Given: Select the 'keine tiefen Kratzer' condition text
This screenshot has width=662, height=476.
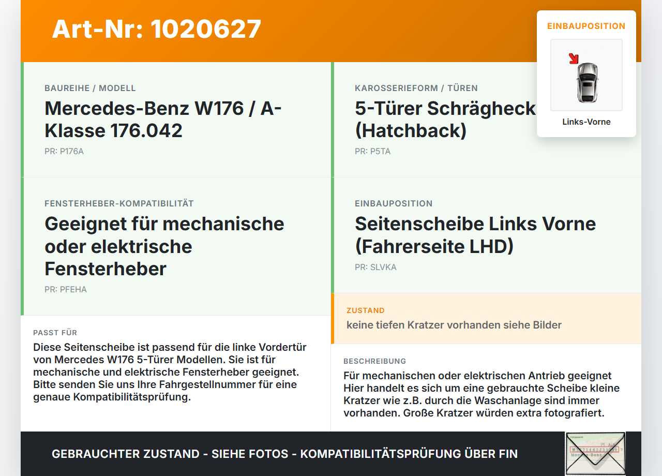Looking at the screenshot, I should [454, 325].
